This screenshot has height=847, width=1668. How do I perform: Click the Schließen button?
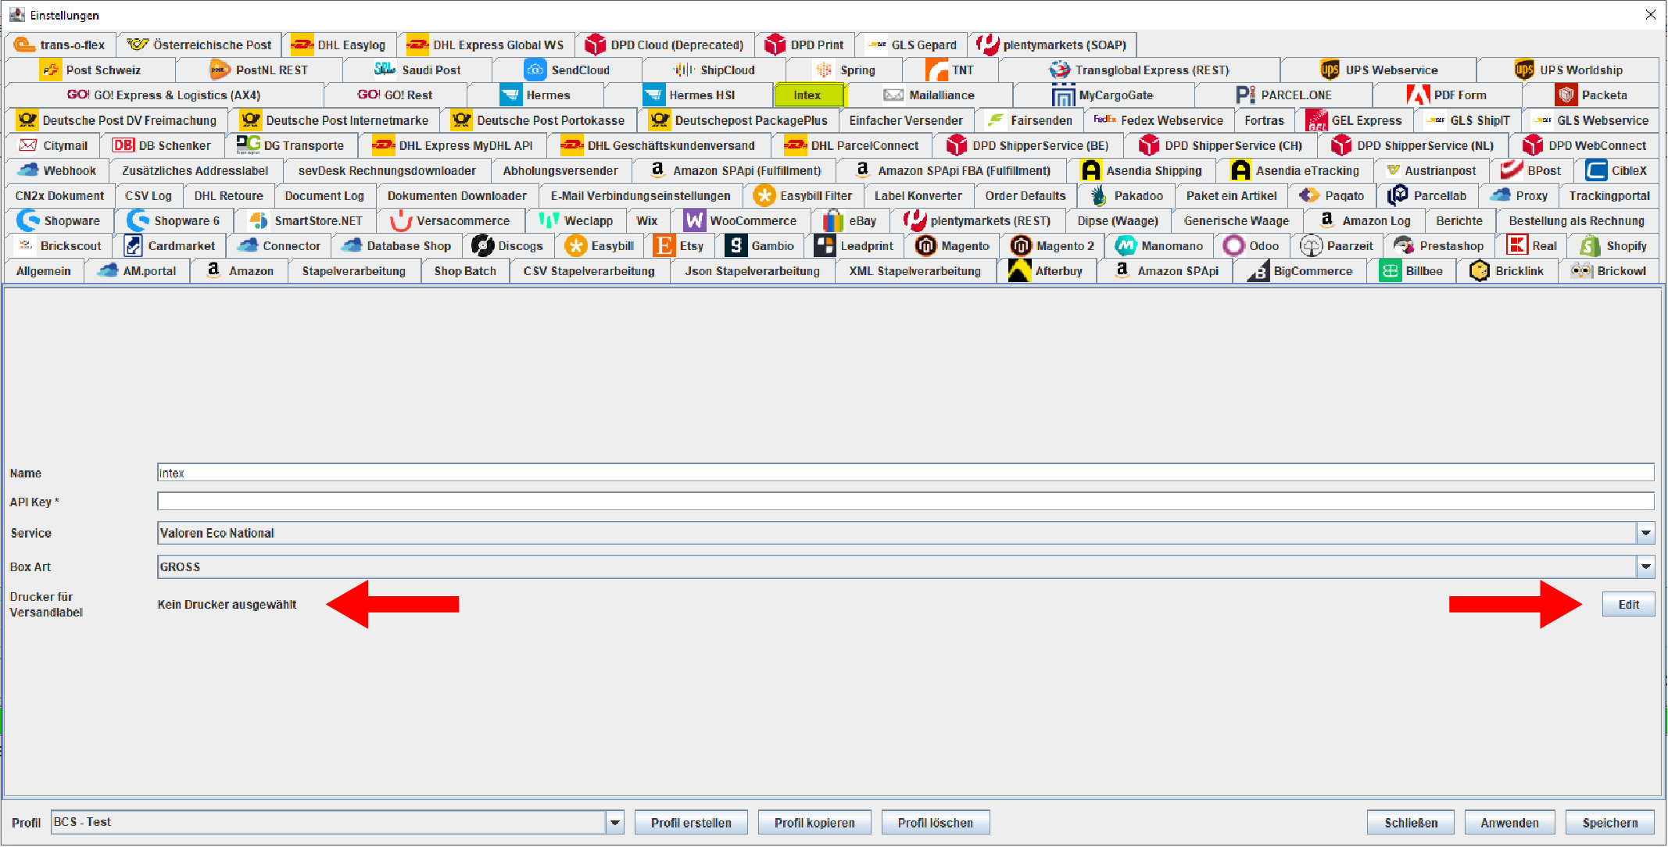coord(1411,823)
